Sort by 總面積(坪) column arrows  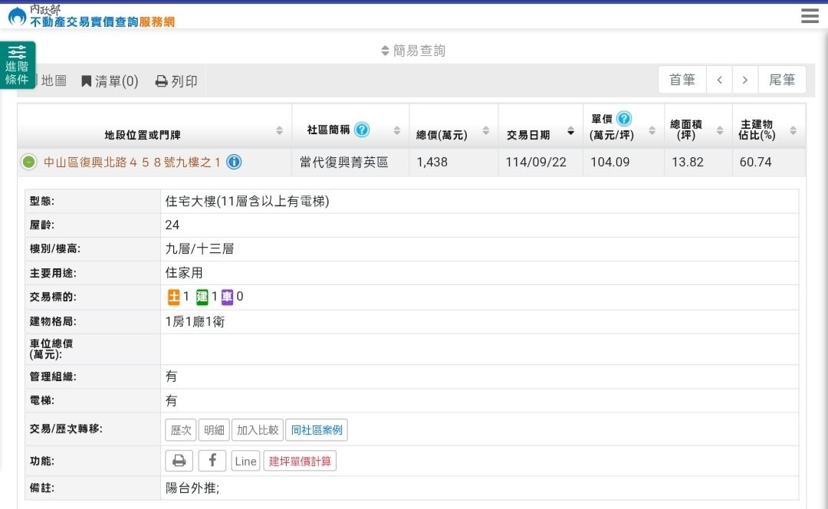point(720,130)
